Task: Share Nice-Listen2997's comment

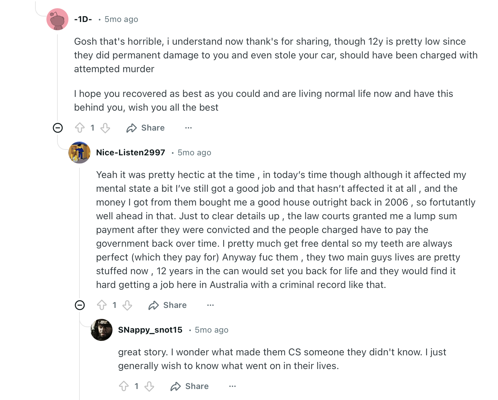Action: point(167,305)
